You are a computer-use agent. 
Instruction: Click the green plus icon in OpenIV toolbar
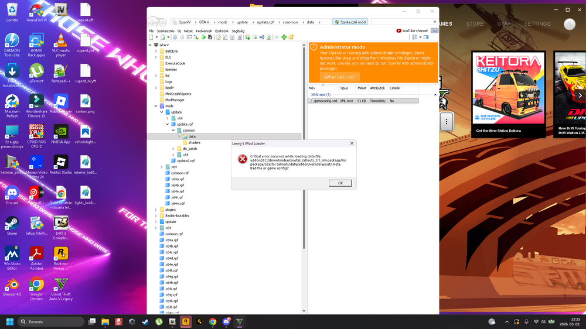[x=284, y=37]
